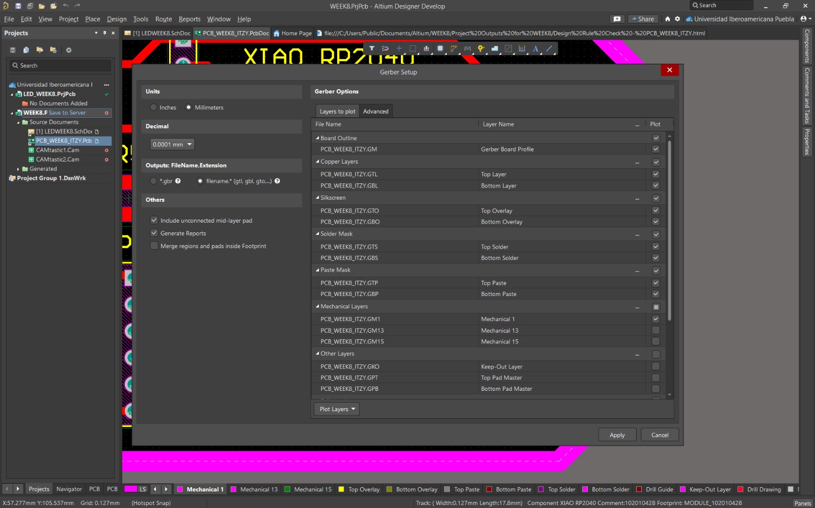Click the Cancel button in Gerber Setup
Screen dimensions: 815x508
660,435
